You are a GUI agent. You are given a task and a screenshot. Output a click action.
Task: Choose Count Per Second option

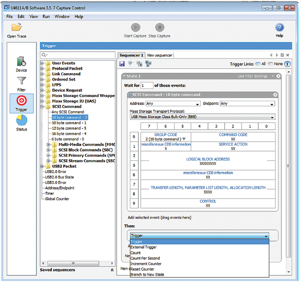click(199, 258)
